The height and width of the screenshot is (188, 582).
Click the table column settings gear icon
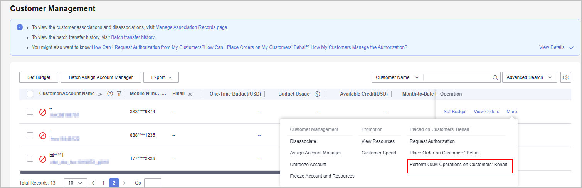565,77
